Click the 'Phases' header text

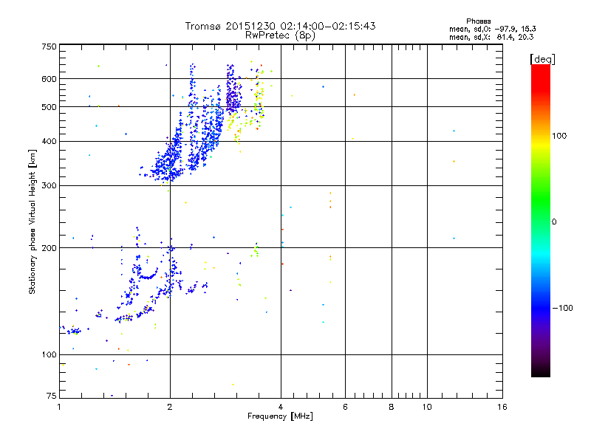pos(478,21)
